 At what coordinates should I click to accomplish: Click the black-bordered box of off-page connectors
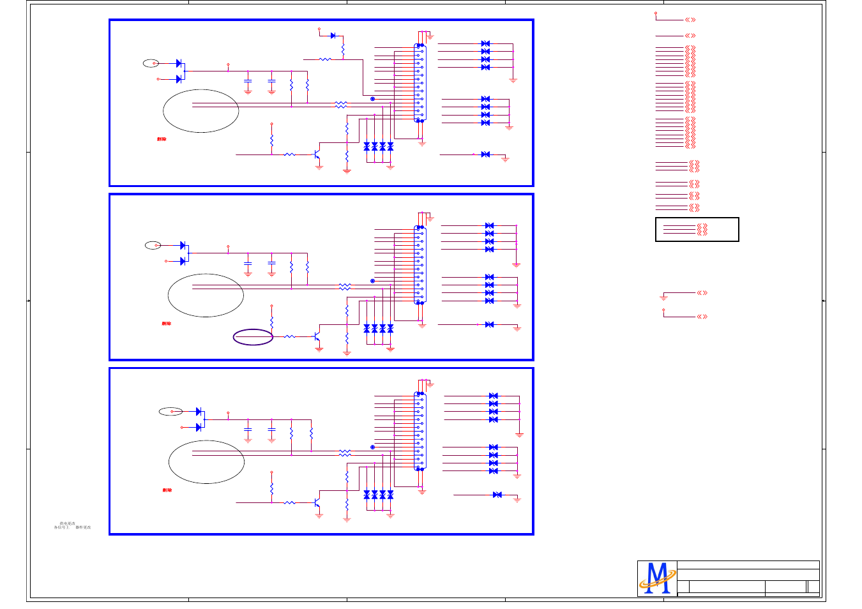pos(697,230)
